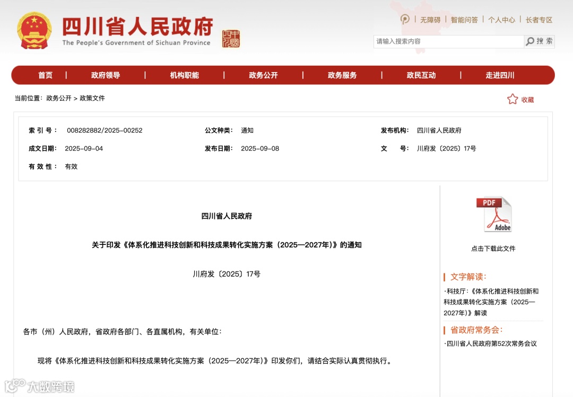Click the salutation line starting 各市（州）人民政府

click(x=122, y=332)
